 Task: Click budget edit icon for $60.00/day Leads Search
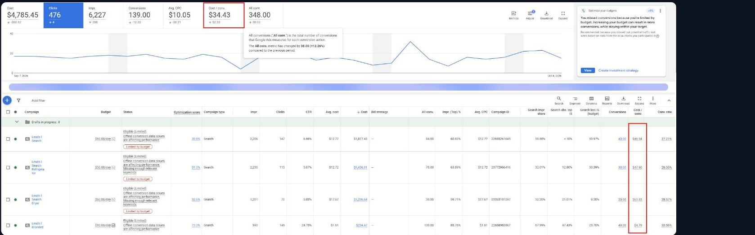pyautogui.click(x=113, y=139)
